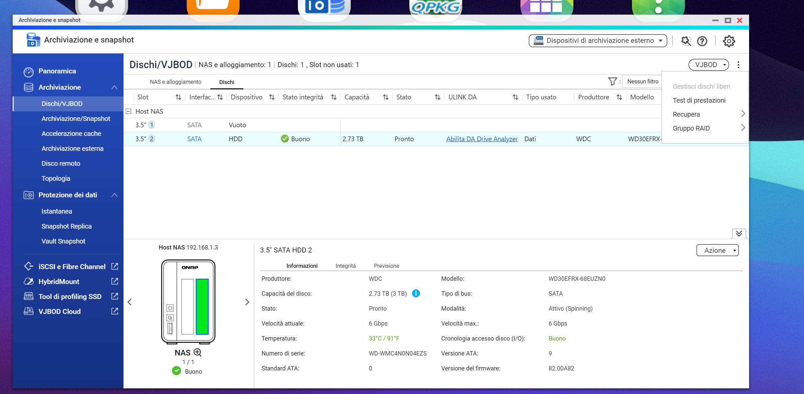
Task: Click the green disk bay in NAS diagram
Action: click(x=202, y=306)
